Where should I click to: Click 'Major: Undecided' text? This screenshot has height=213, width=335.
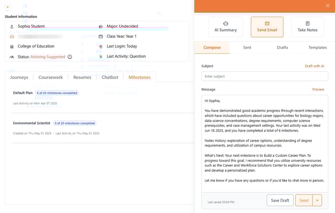tap(122, 26)
